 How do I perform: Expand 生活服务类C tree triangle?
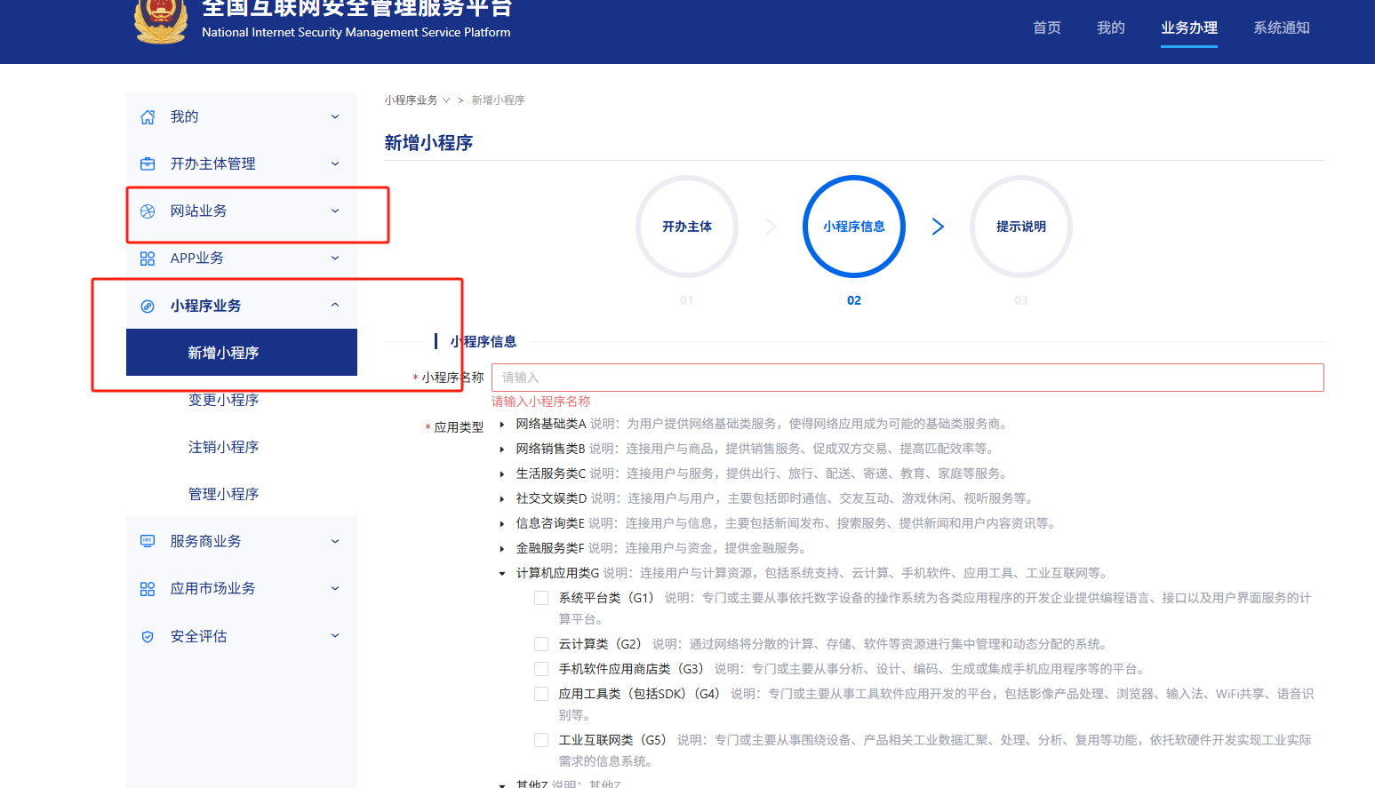pos(502,474)
